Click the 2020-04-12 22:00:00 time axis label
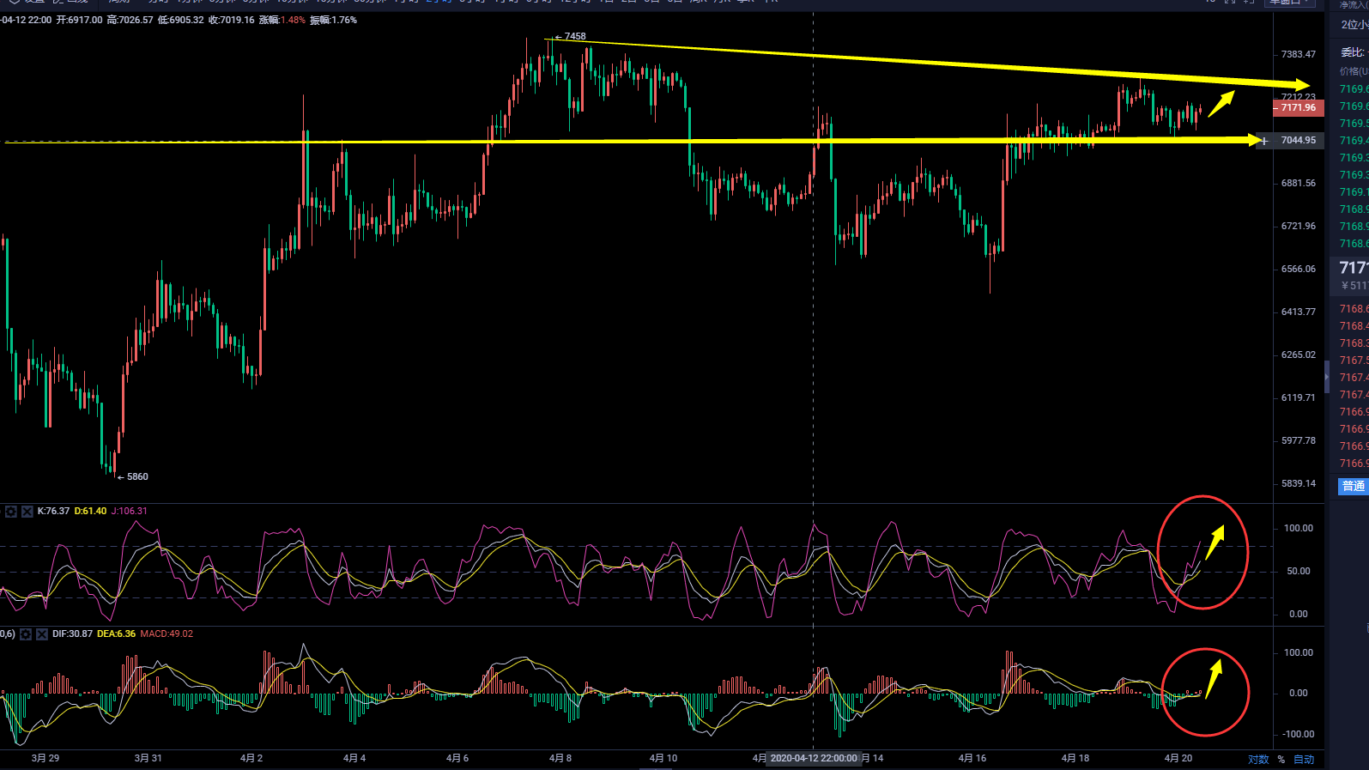The image size is (1369, 770). tap(813, 758)
